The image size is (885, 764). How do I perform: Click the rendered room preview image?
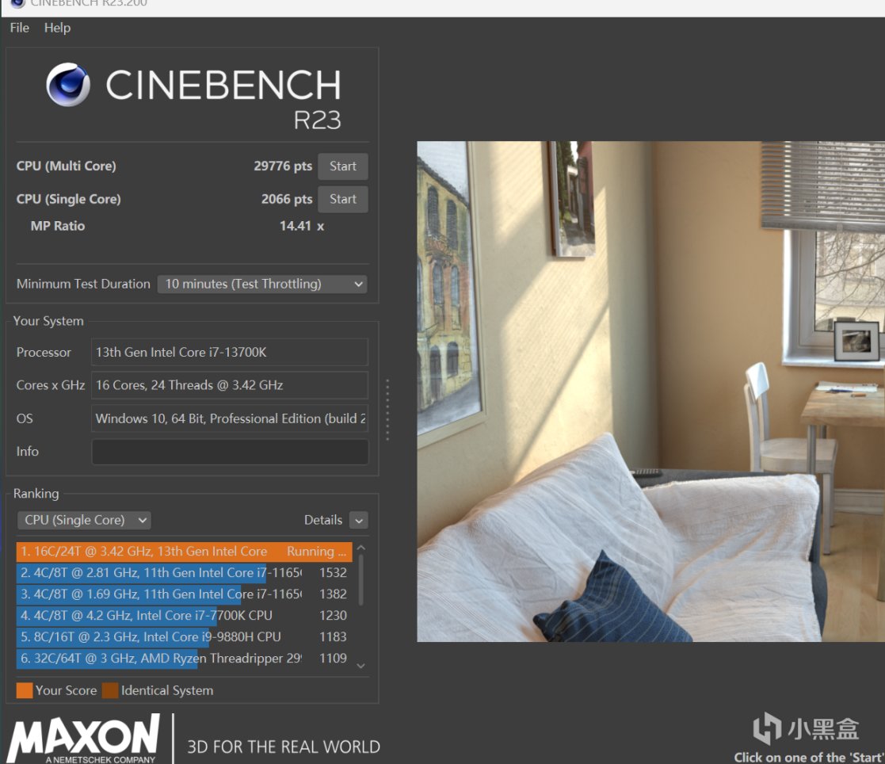pyautogui.click(x=650, y=392)
